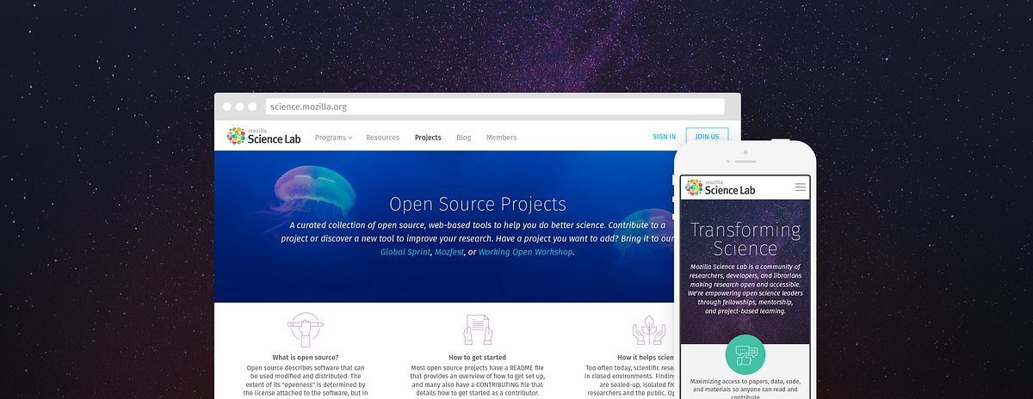Follow the Global Sprint link
The height and width of the screenshot is (399, 1033).
405,252
